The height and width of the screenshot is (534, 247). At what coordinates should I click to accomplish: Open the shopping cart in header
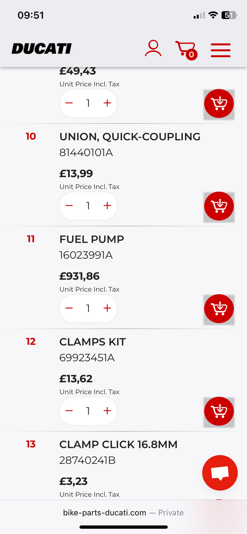click(186, 50)
